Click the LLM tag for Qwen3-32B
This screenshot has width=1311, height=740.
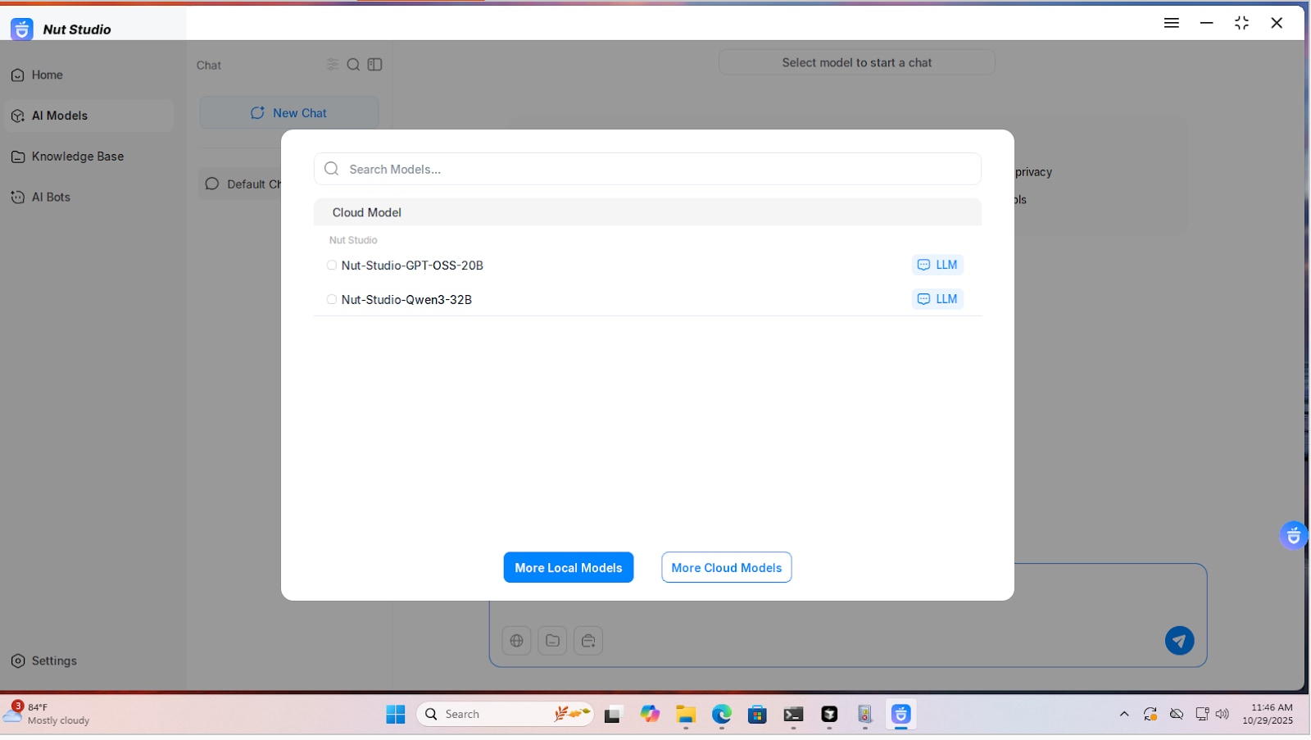point(937,300)
